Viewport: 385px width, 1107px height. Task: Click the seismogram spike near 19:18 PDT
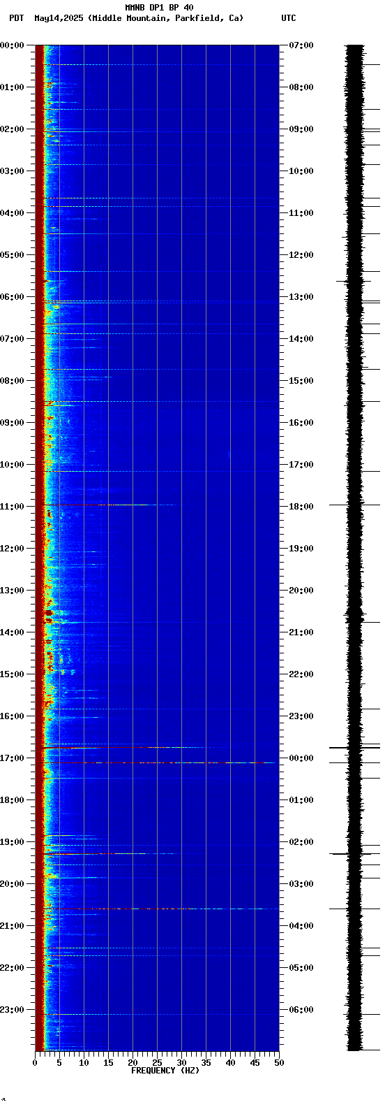354,854
